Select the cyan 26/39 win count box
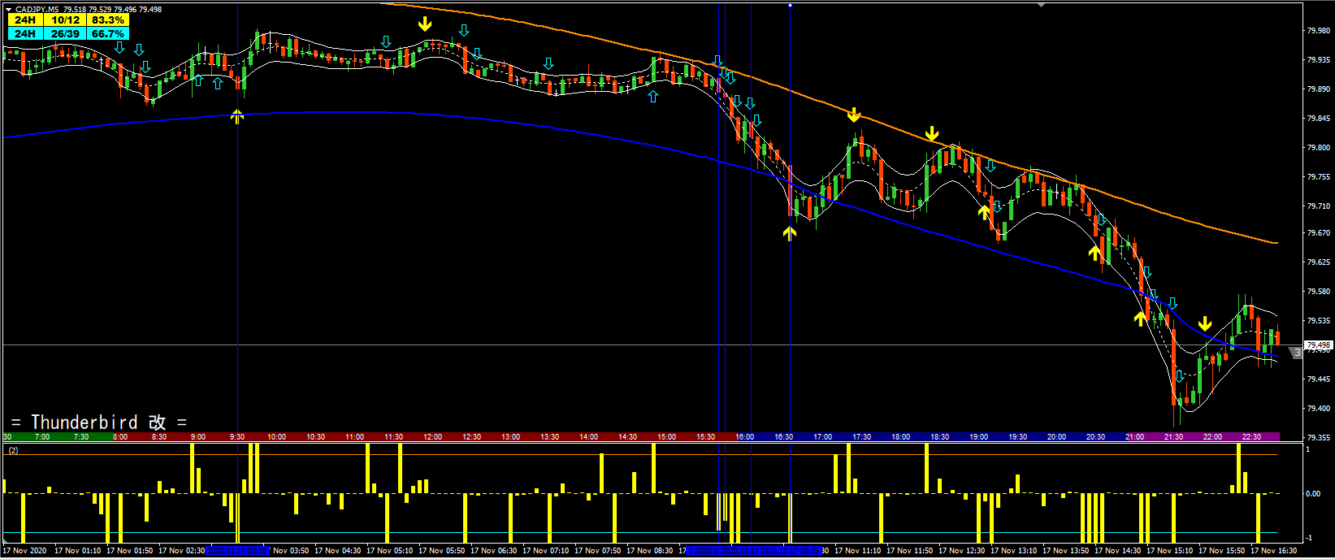1335x559 pixels. 66,33
